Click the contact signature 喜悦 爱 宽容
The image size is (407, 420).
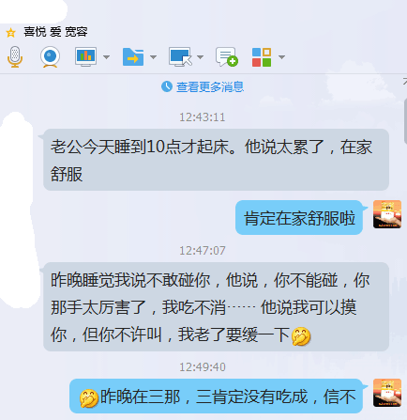pos(55,32)
